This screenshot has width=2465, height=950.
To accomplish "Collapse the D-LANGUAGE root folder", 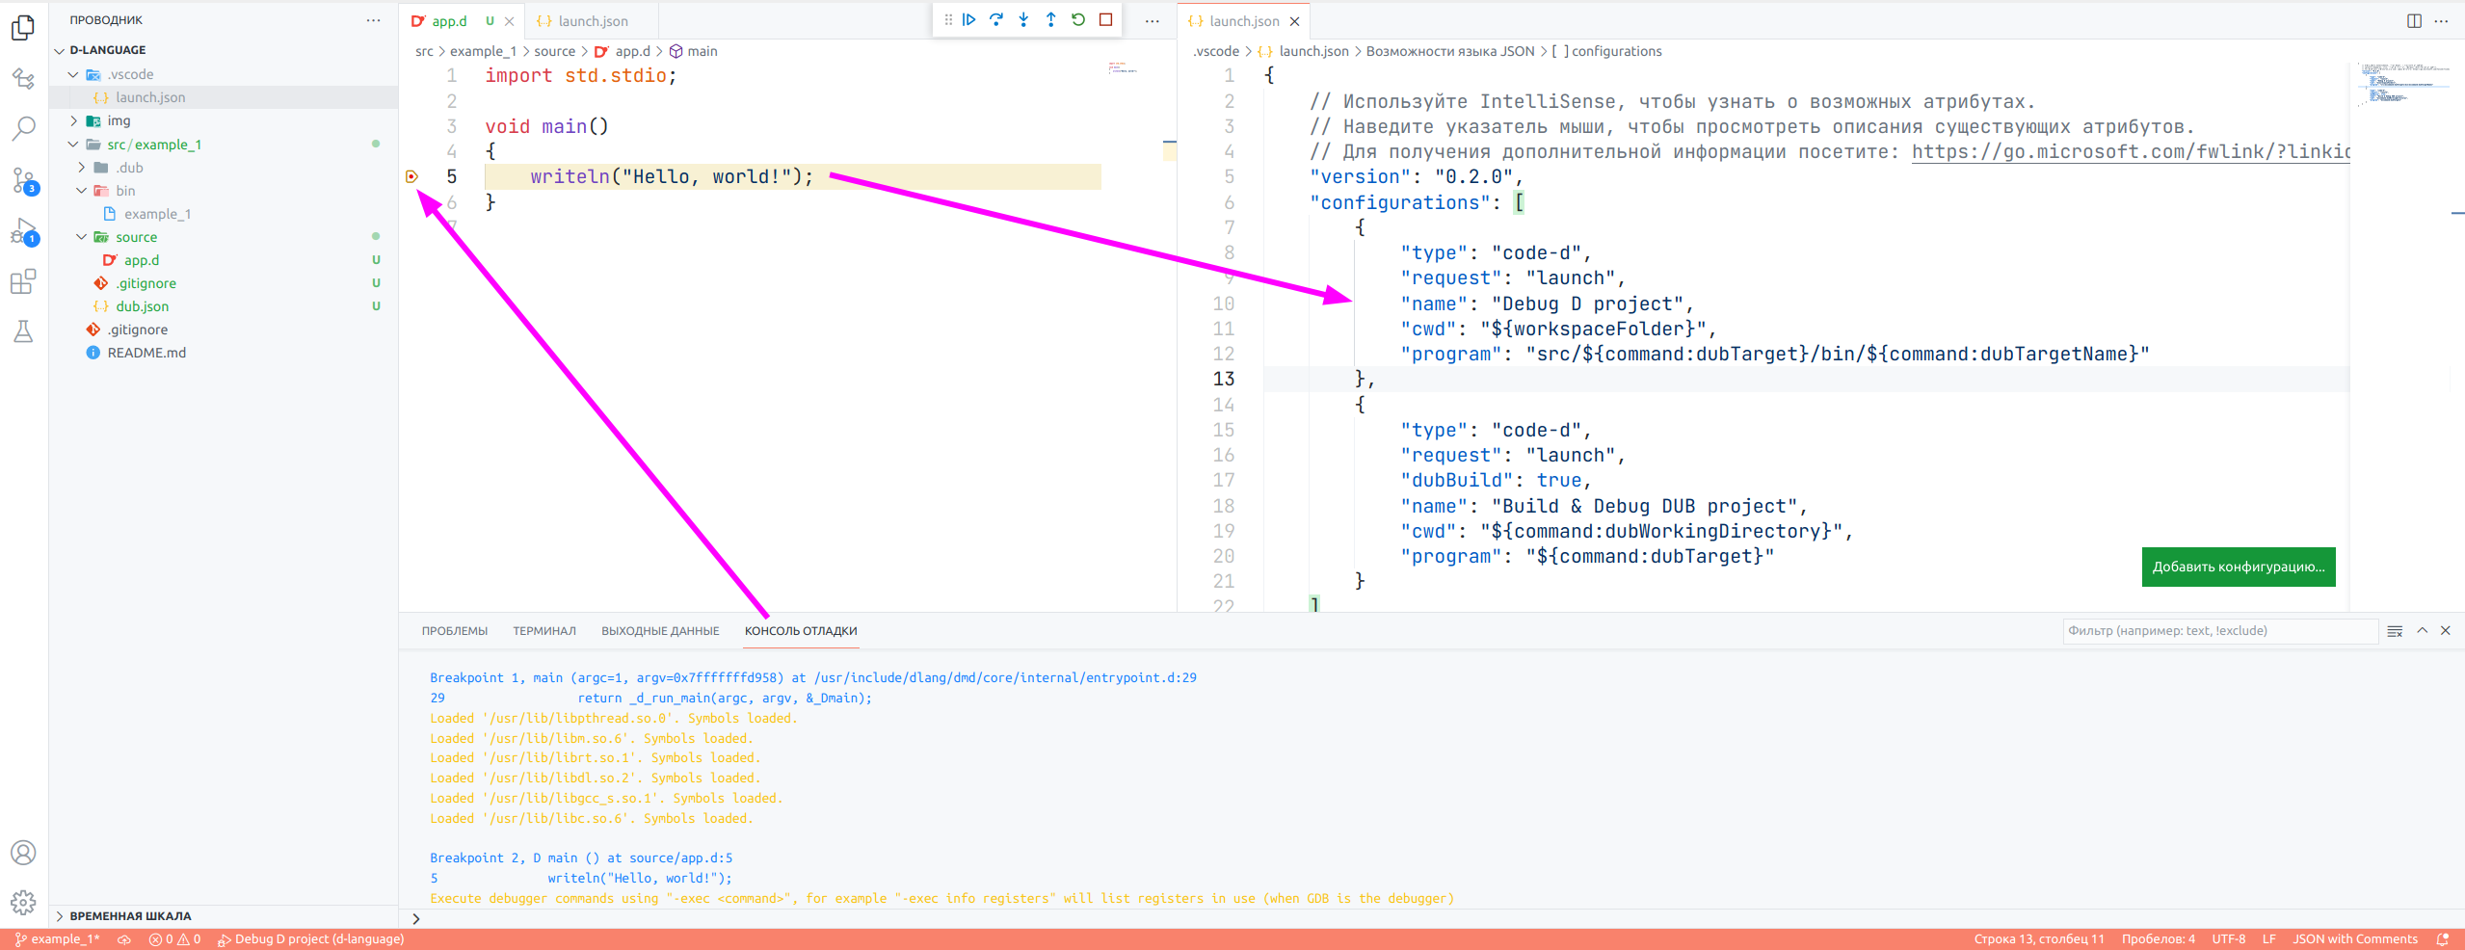I will (60, 50).
